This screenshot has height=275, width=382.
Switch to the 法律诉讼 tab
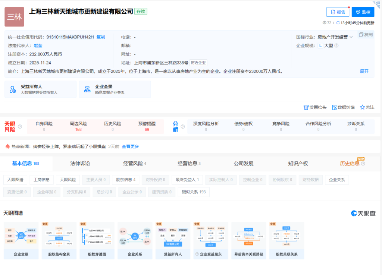coord(81,163)
